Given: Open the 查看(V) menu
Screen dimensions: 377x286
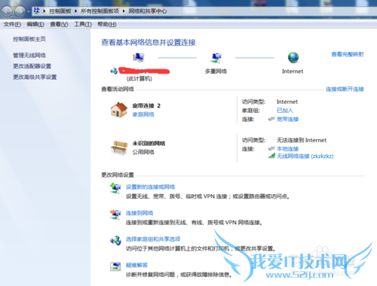Looking at the screenshot, I should click(x=59, y=24).
